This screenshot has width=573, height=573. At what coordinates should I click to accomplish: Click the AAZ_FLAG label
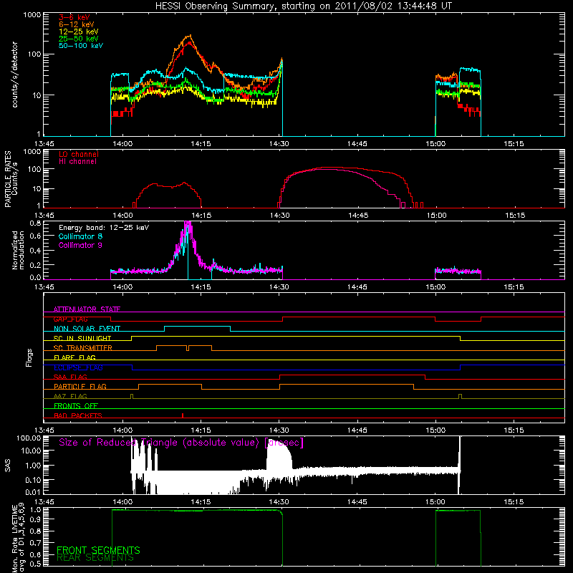pos(70,396)
